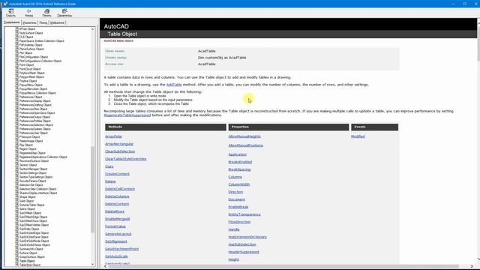Open the DeleteRows method link
This screenshot has width=480, height=270.
(115, 211)
